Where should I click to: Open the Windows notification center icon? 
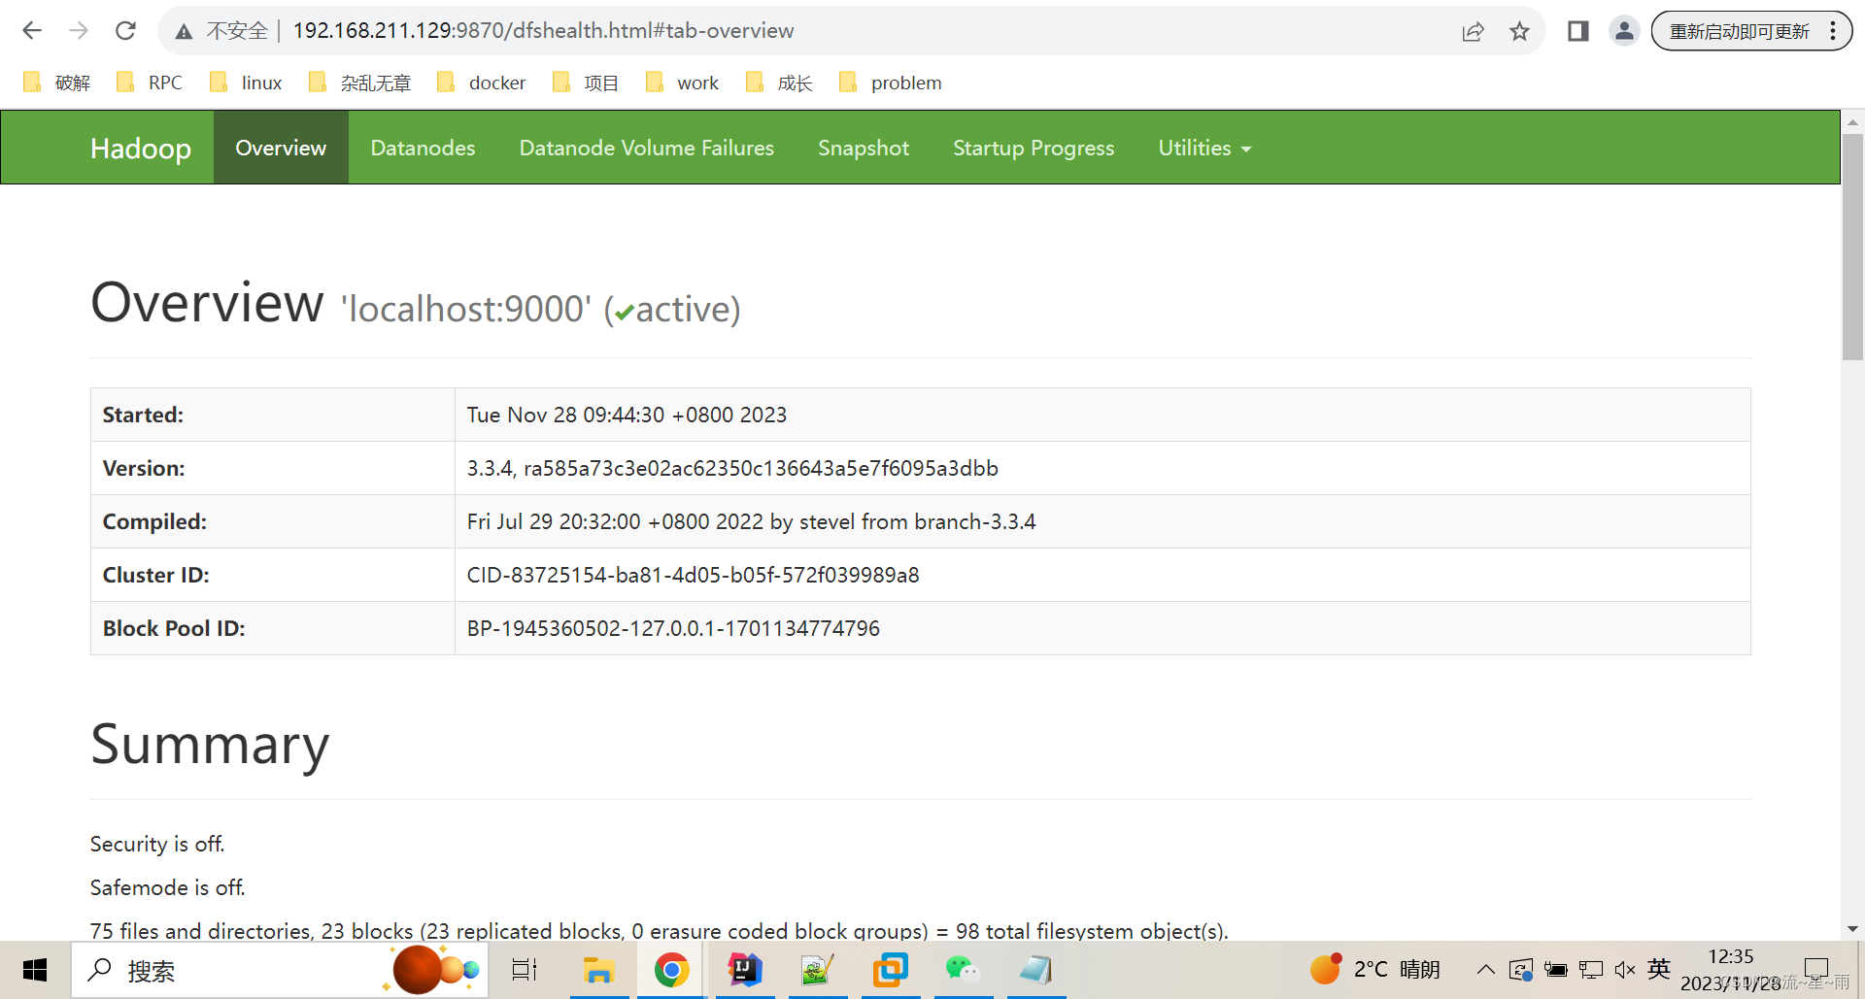click(x=1816, y=969)
